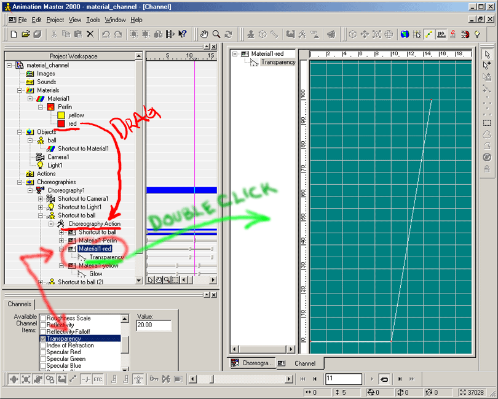Screen dimensions: 498x399
Task: Select the hand (Move) tool in toolbar
Action: 204,34
